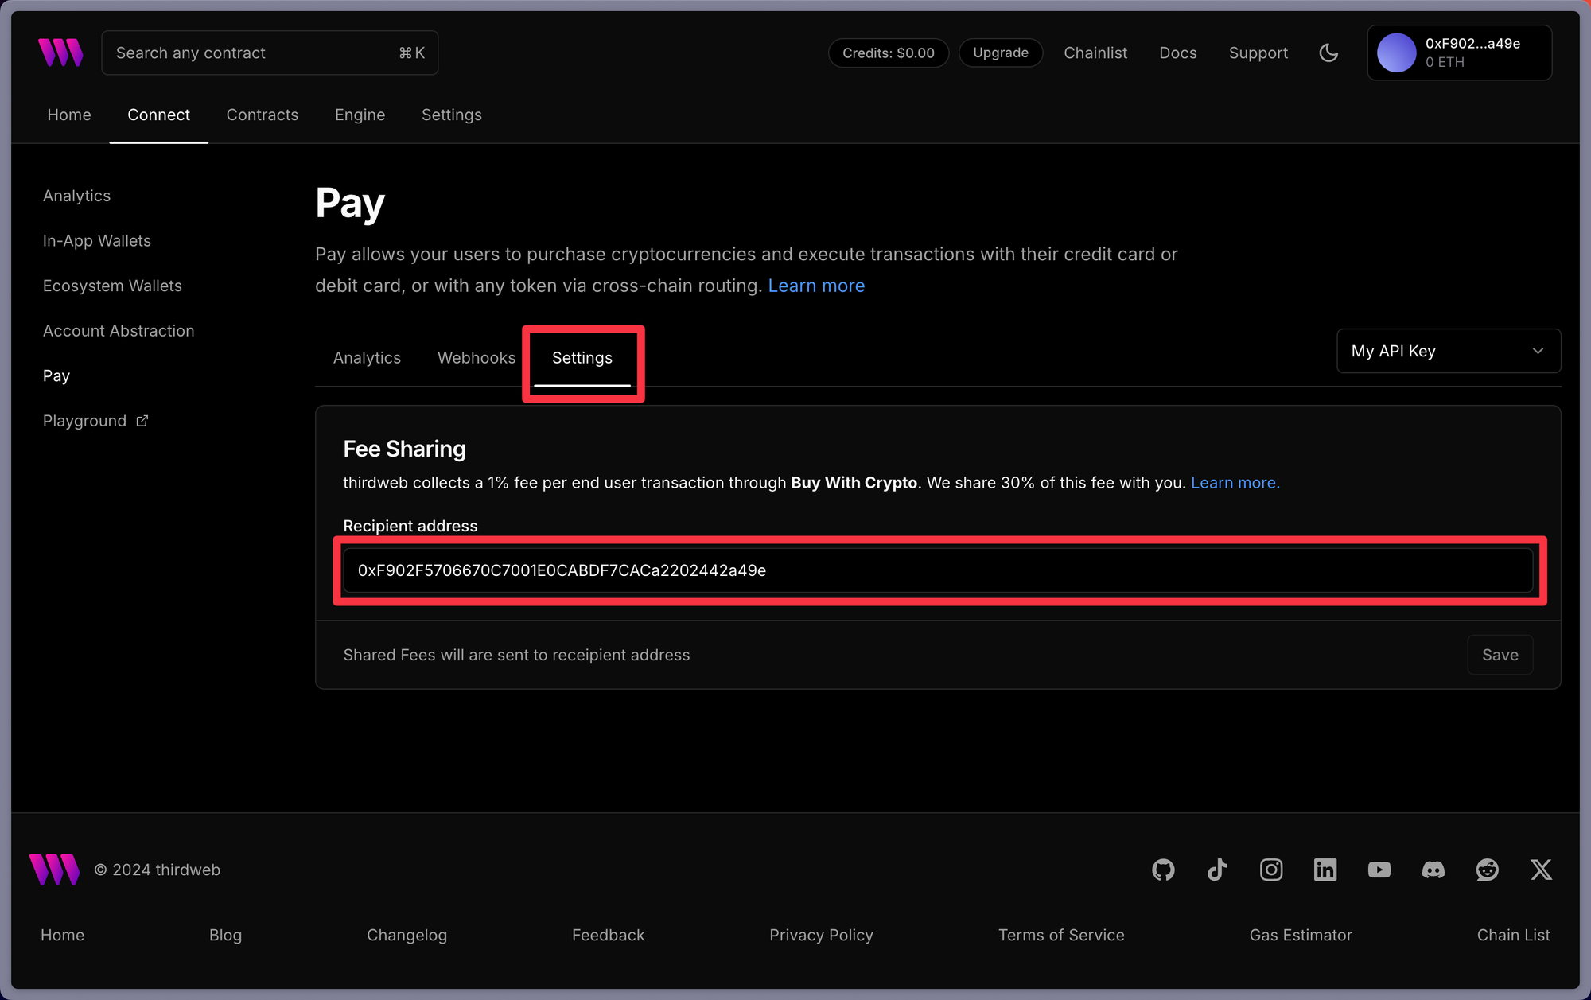Open GitHub icon in footer
The width and height of the screenshot is (1591, 1000).
[1163, 870]
